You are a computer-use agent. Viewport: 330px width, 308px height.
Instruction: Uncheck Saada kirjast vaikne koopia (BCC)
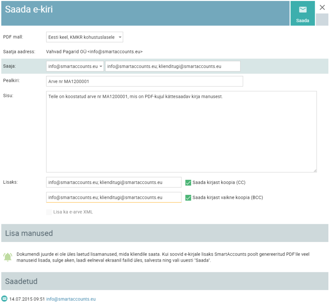pos(188,198)
